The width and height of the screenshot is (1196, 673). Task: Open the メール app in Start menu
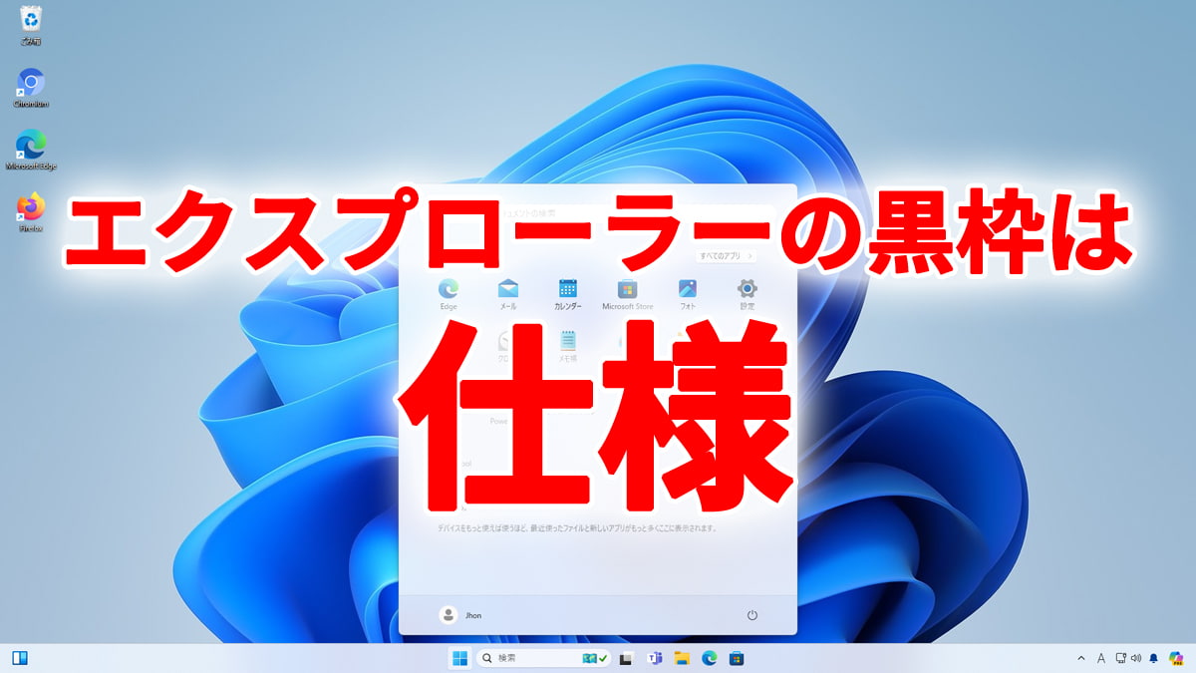tap(508, 294)
